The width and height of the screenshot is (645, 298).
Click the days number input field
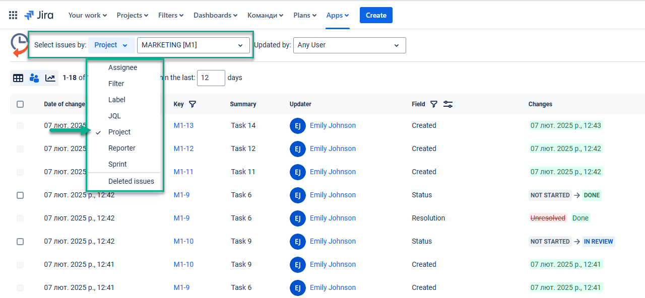pos(211,78)
